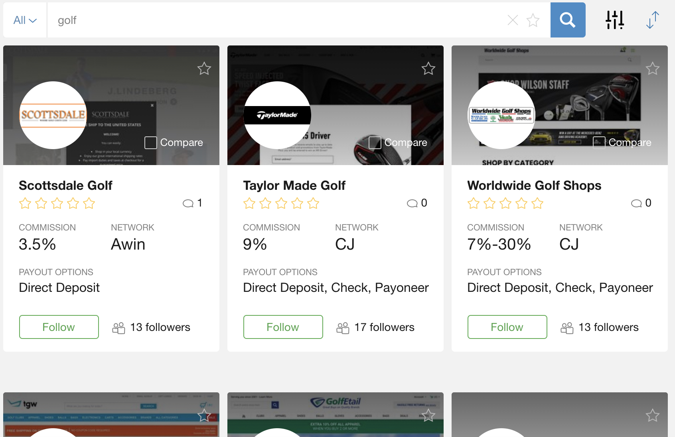The width and height of the screenshot is (675, 437).
Task: Click Taylor Made Golf CJ network value
Action: [x=345, y=244]
